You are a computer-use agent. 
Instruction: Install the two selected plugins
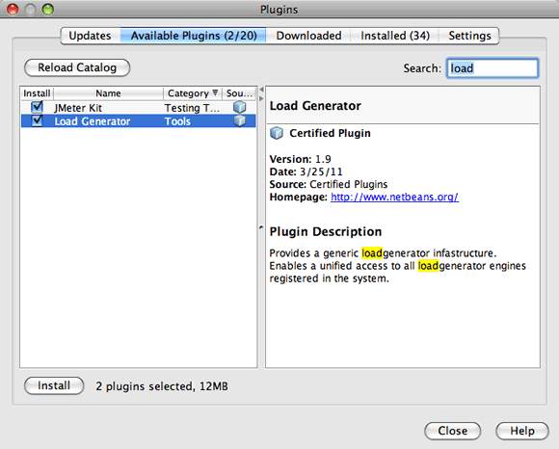pyautogui.click(x=54, y=385)
